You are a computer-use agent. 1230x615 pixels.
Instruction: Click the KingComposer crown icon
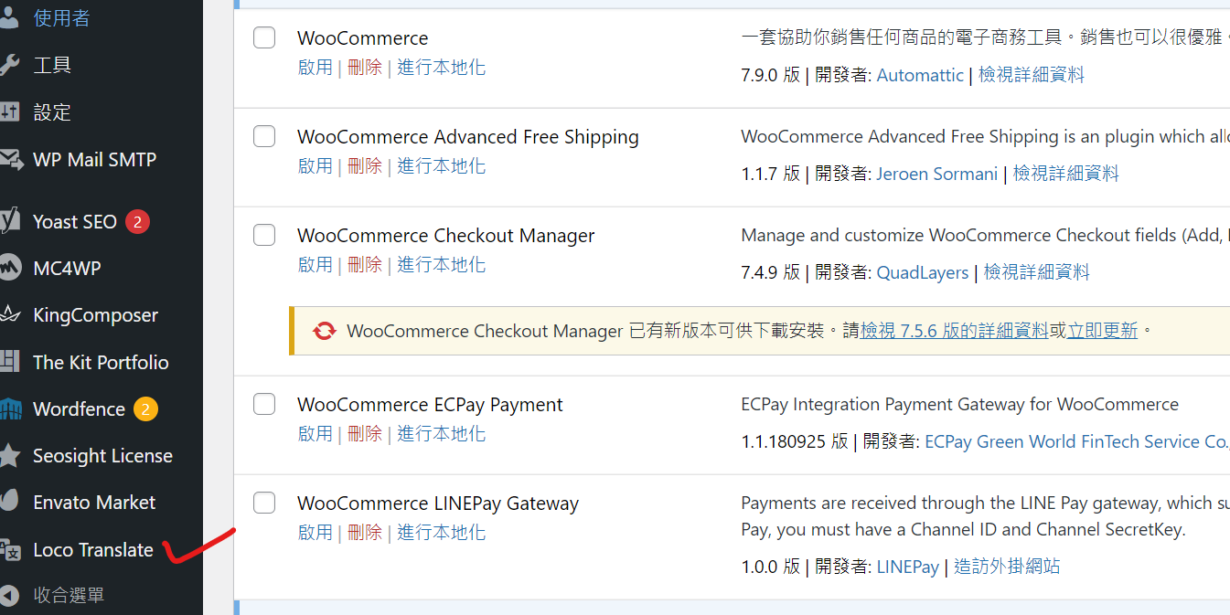pyautogui.click(x=9, y=315)
